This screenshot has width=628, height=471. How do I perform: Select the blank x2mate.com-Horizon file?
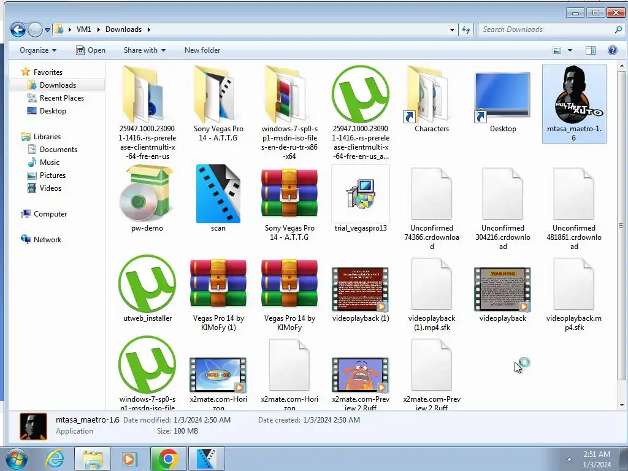(x=289, y=365)
